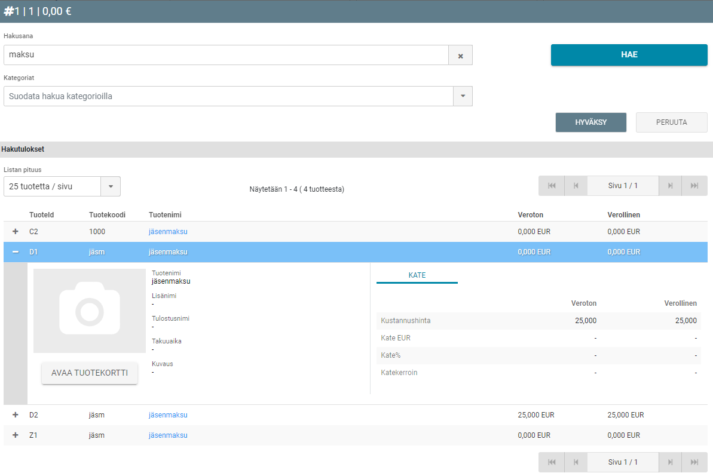This screenshot has width=713, height=476.
Task: Click the Kate EUR row label
Action: [396, 338]
